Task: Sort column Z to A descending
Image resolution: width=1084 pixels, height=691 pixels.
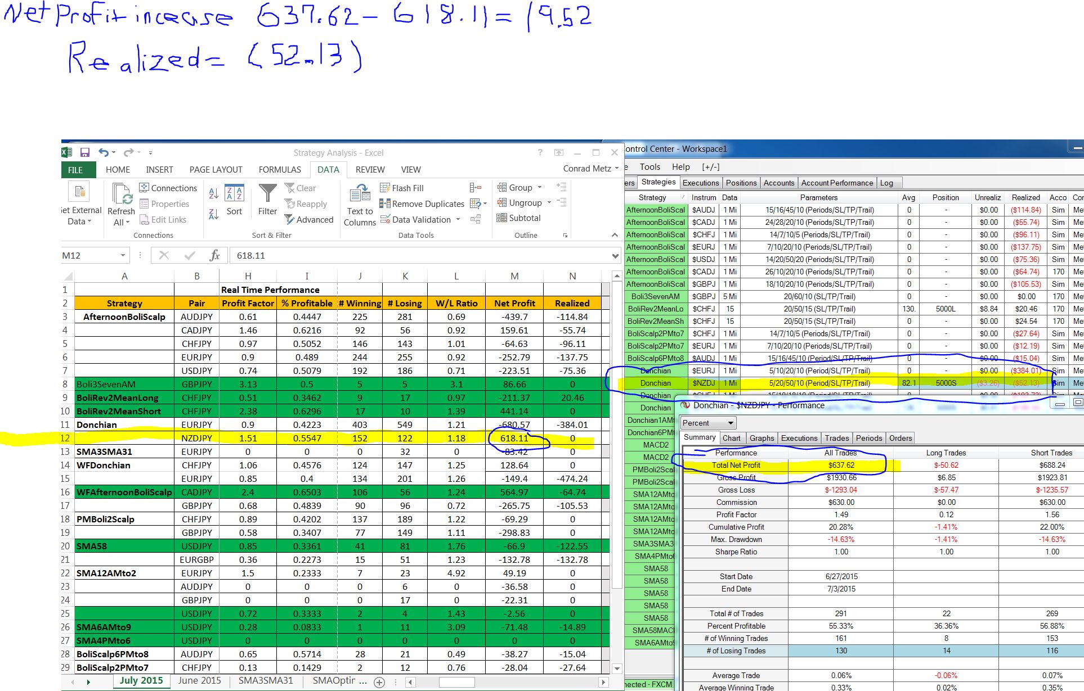Action: pos(213,214)
